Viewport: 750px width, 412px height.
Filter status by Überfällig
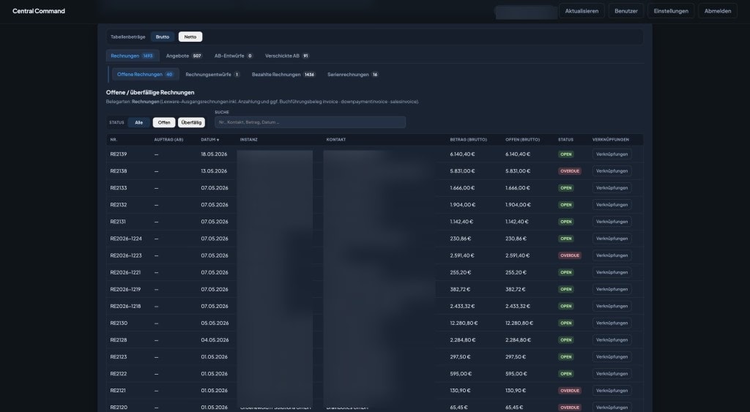tap(191, 122)
